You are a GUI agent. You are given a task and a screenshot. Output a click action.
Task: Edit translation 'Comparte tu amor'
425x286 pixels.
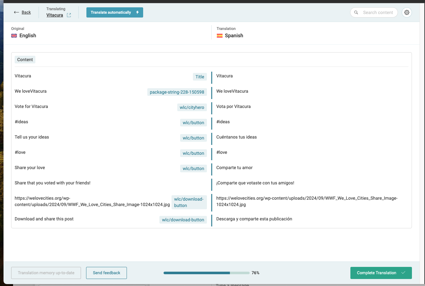click(x=234, y=168)
